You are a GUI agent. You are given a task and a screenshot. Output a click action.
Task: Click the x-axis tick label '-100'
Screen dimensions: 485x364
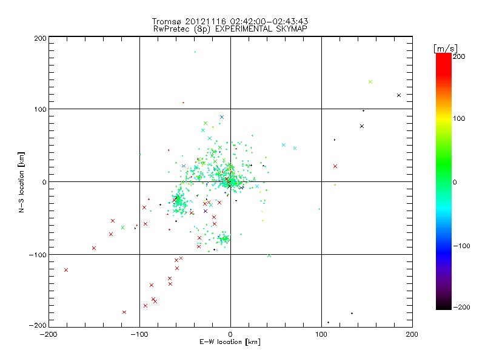pos(139,334)
